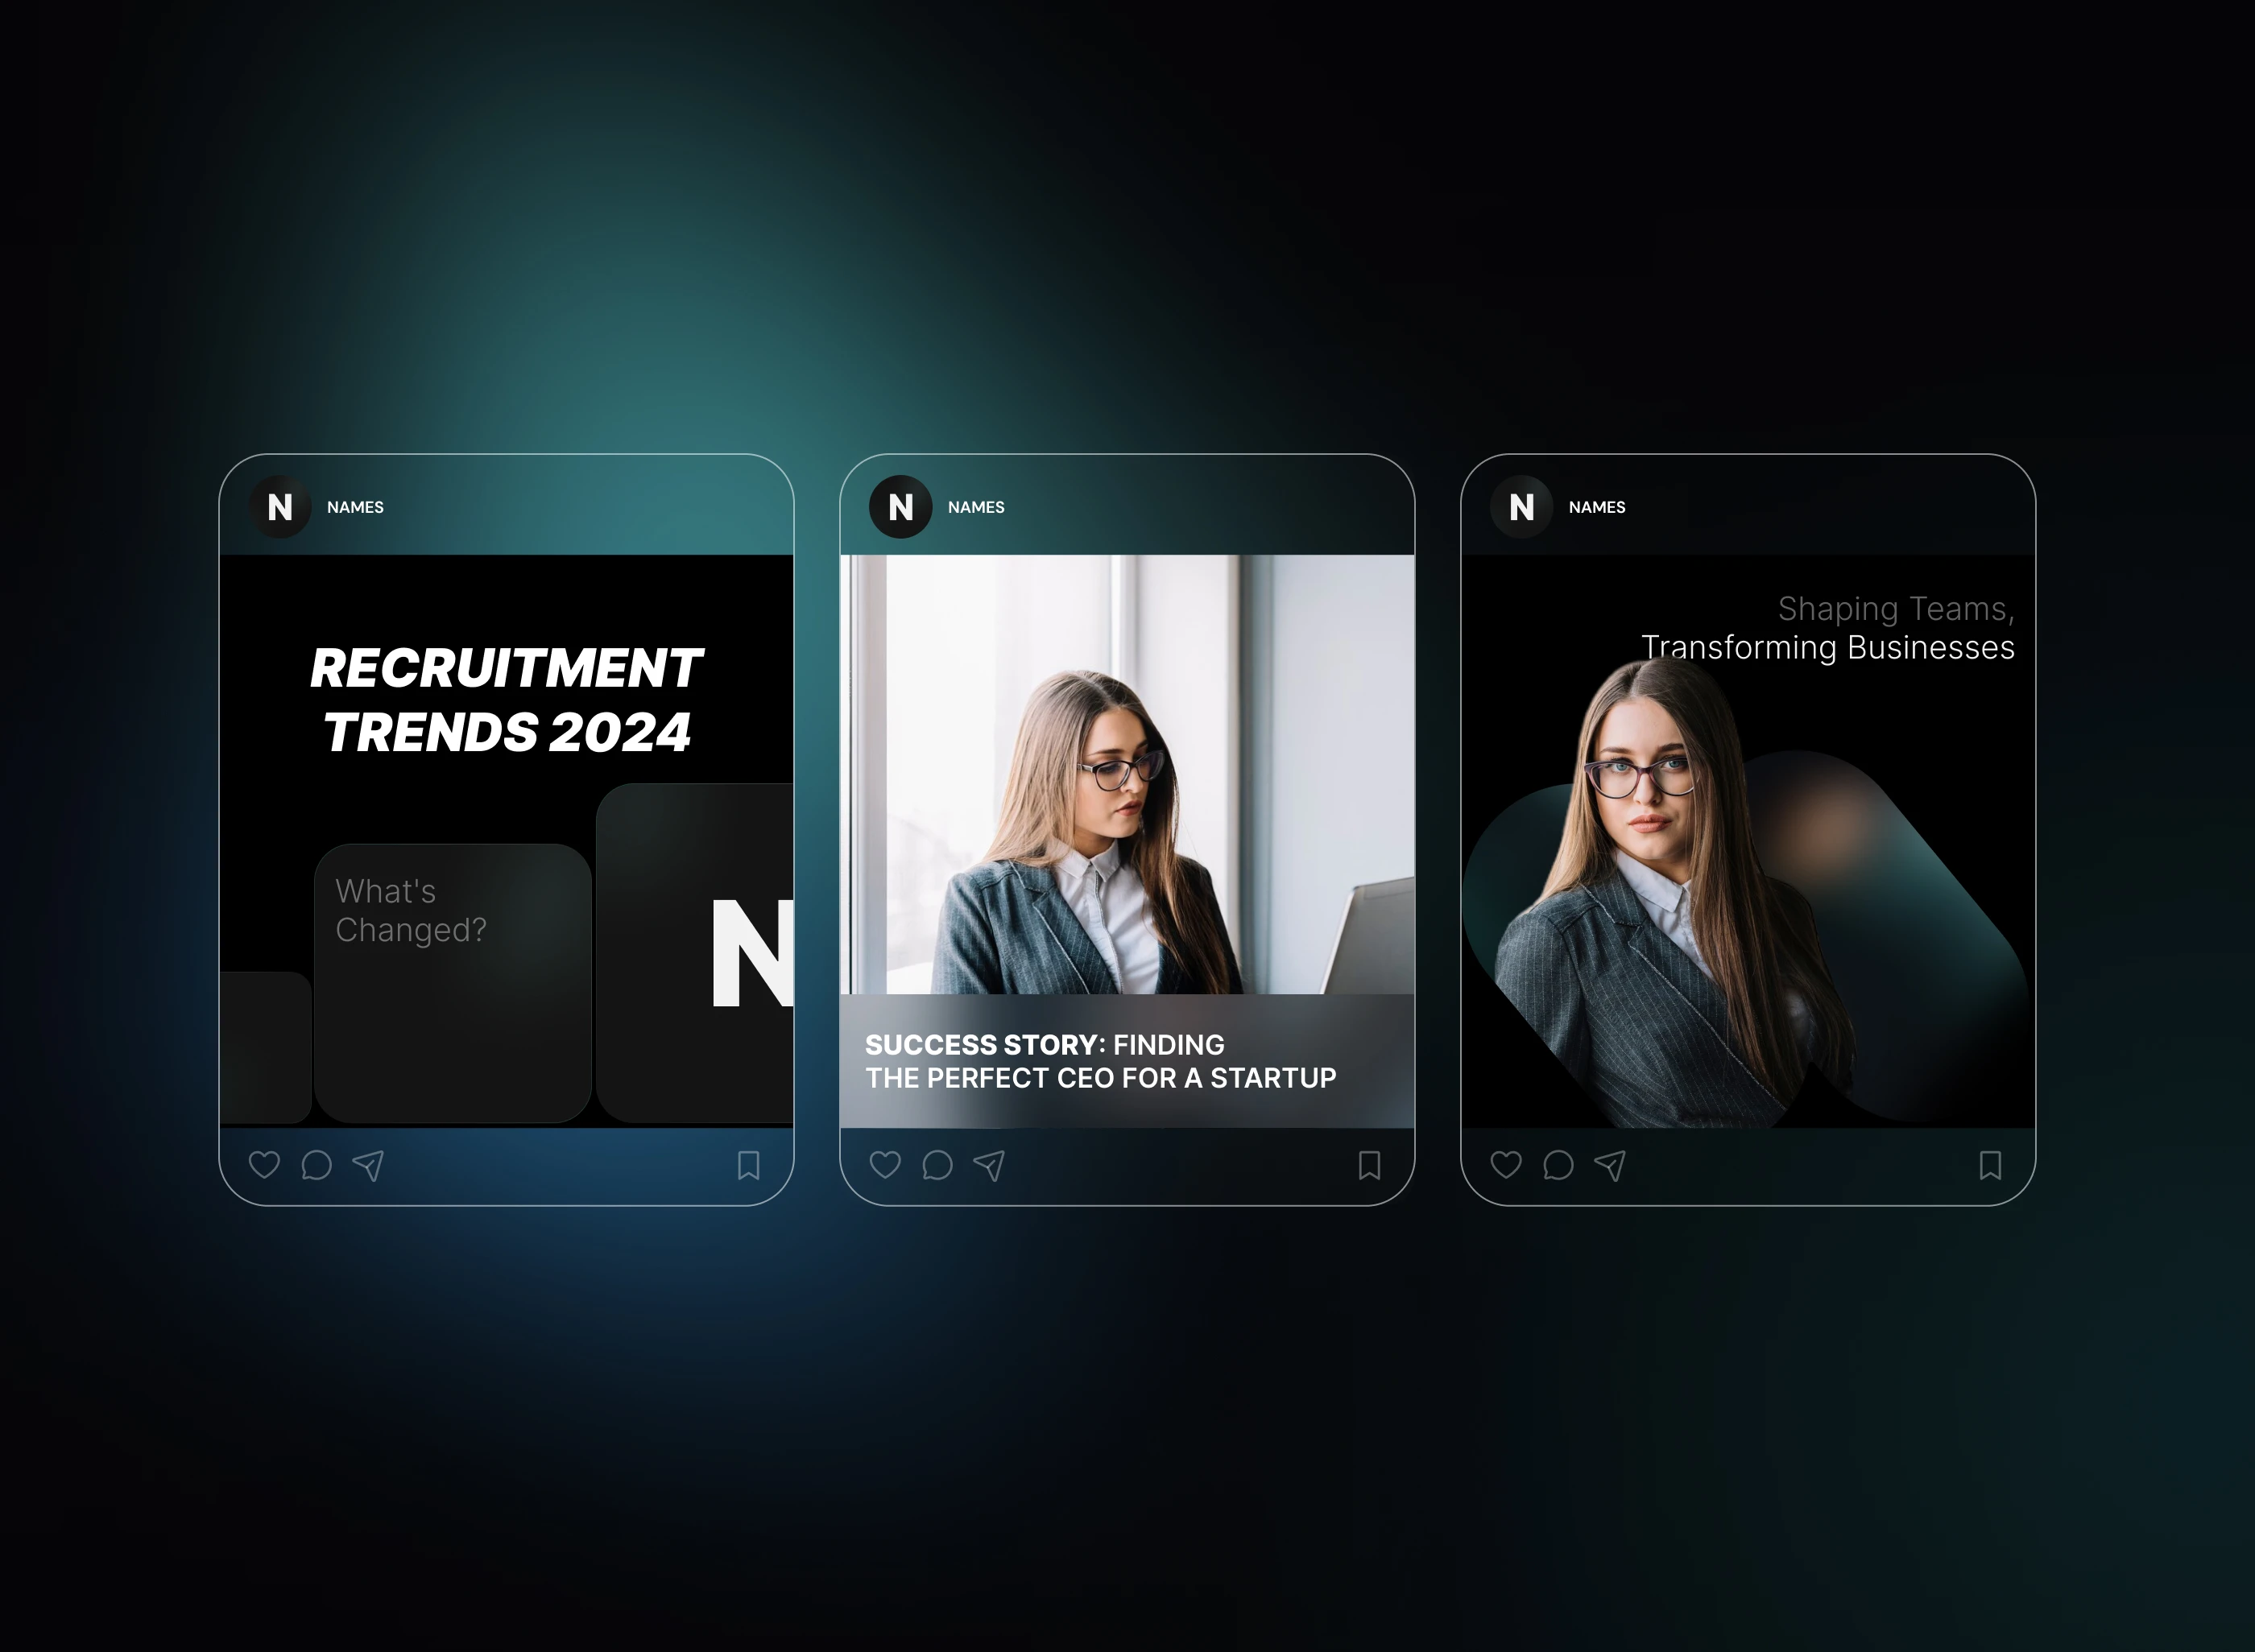Click 'SUCCESS STORY: FINDING THE PERFECT CEO' caption
Viewport: 2255px width, 1652px height.
coord(1100,1061)
